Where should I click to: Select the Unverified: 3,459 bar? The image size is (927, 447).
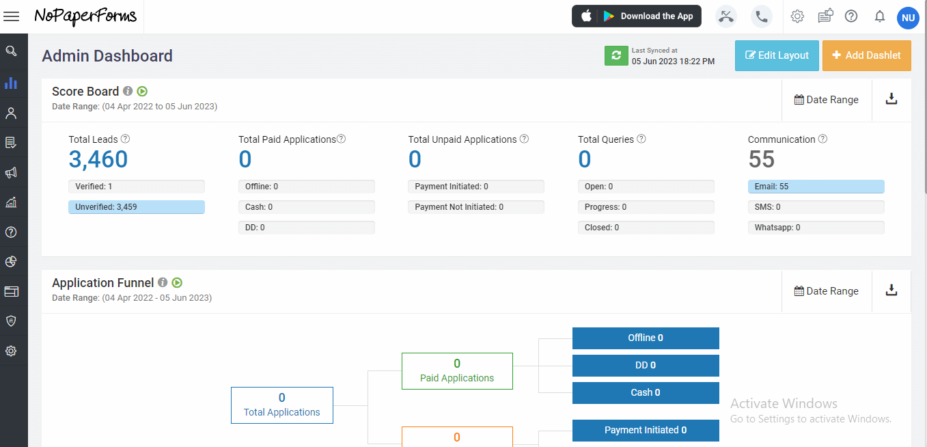click(137, 207)
